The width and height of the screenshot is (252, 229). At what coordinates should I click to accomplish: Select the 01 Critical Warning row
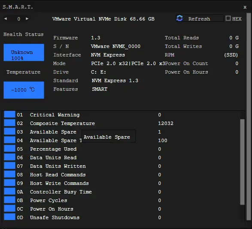(x=121, y=115)
